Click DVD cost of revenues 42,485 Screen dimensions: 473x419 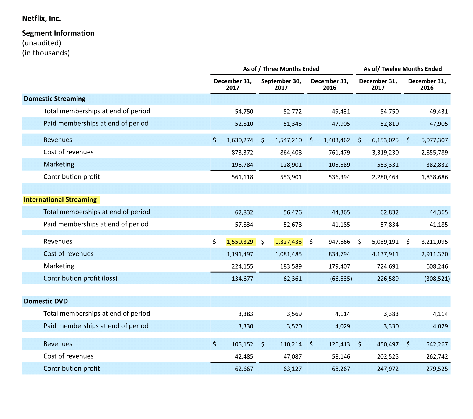[244, 357]
